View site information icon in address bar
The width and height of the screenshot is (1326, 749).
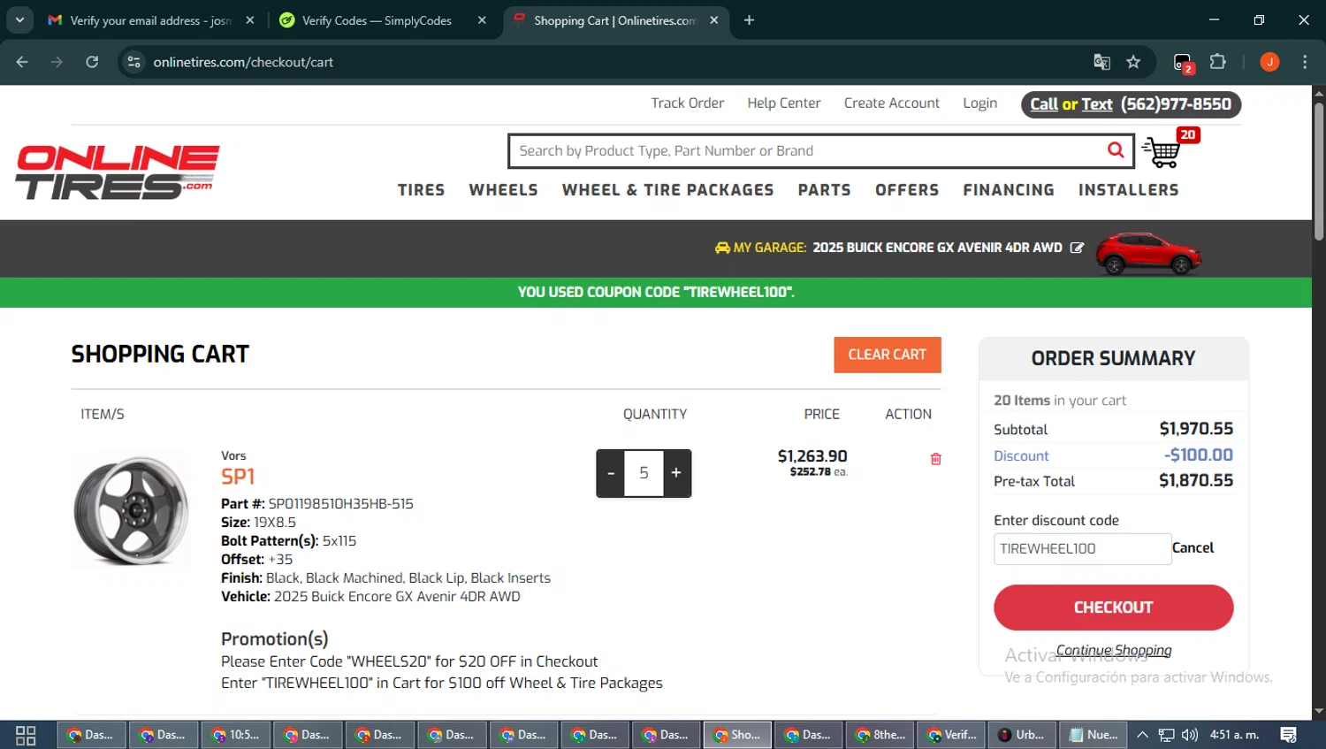tap(133, 62)
